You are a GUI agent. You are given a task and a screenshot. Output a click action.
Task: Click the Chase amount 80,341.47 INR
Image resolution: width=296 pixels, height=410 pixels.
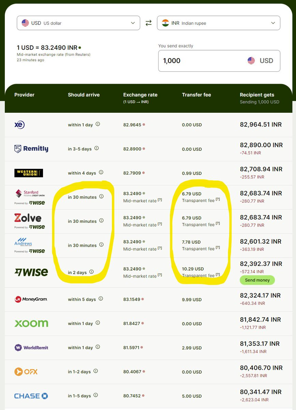coord(261,392)
